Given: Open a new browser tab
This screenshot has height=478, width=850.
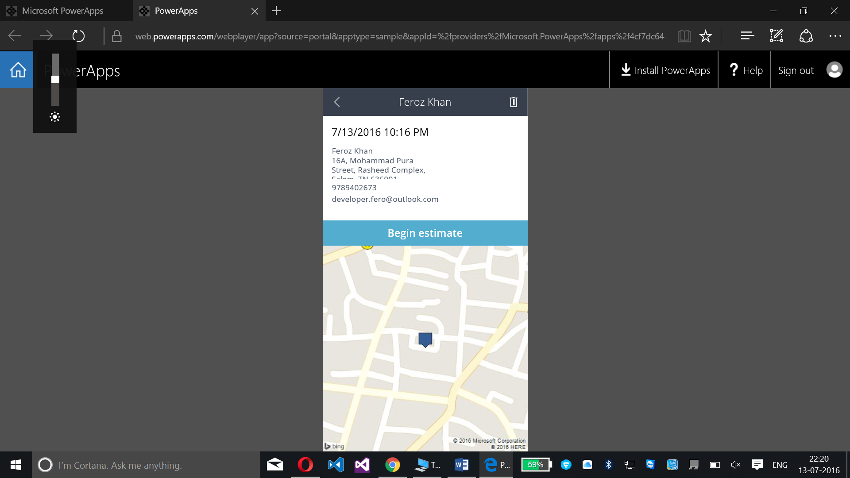Looking at the screenshot, I should point(276,11).
